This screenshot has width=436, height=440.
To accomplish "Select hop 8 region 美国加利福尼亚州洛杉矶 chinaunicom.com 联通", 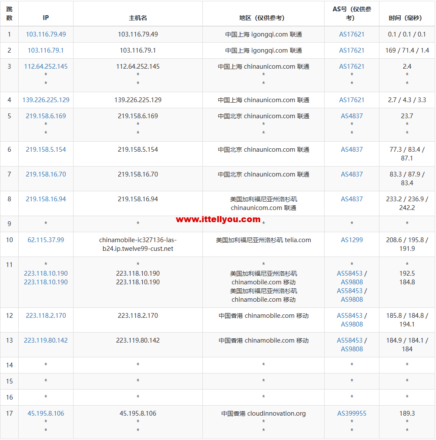I will point(263,203).
